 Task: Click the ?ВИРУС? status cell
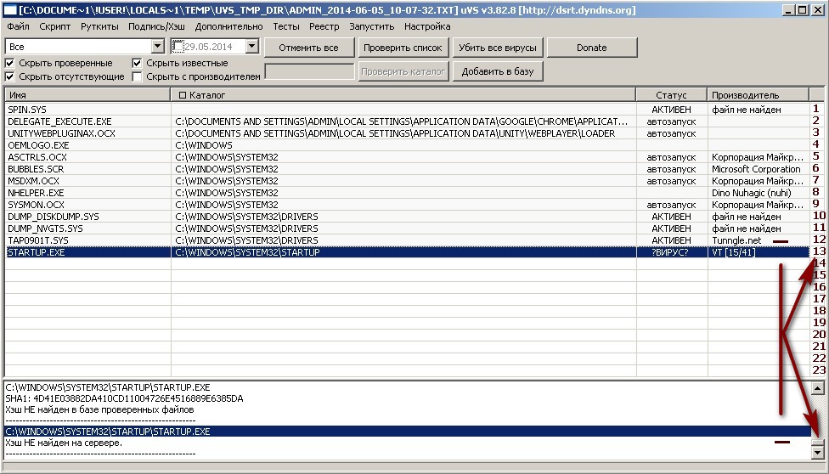(x=672, y=252)
